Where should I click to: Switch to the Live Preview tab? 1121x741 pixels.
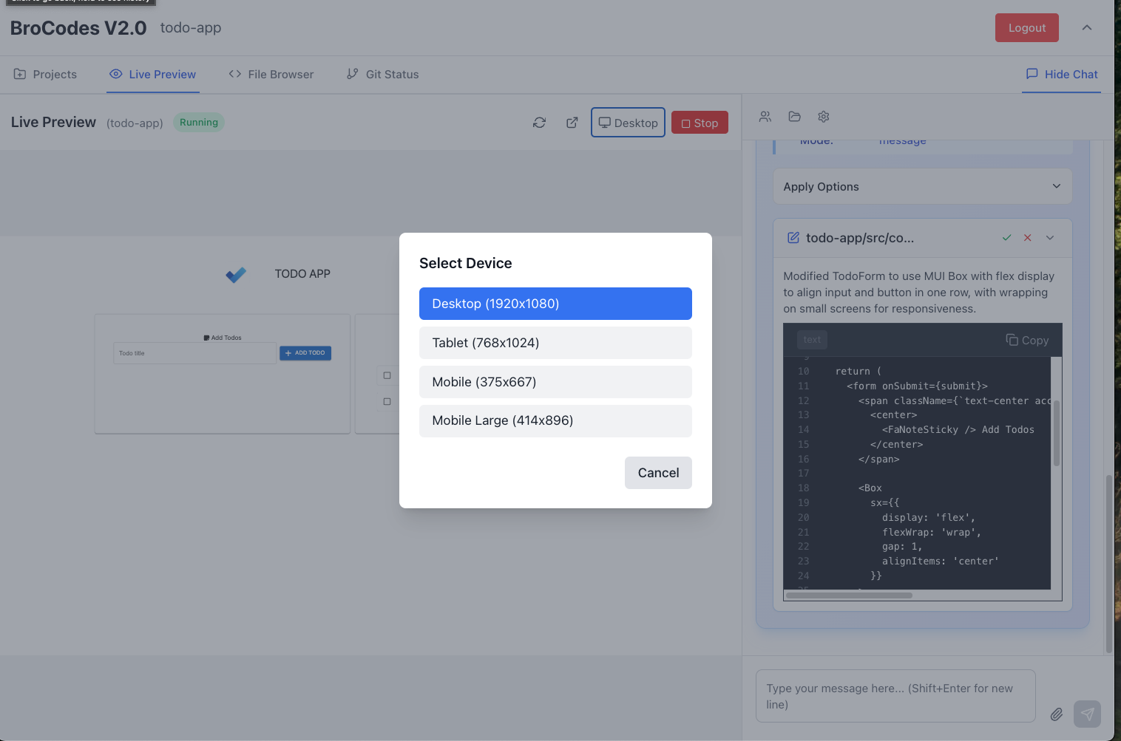[x=153, y=75]
